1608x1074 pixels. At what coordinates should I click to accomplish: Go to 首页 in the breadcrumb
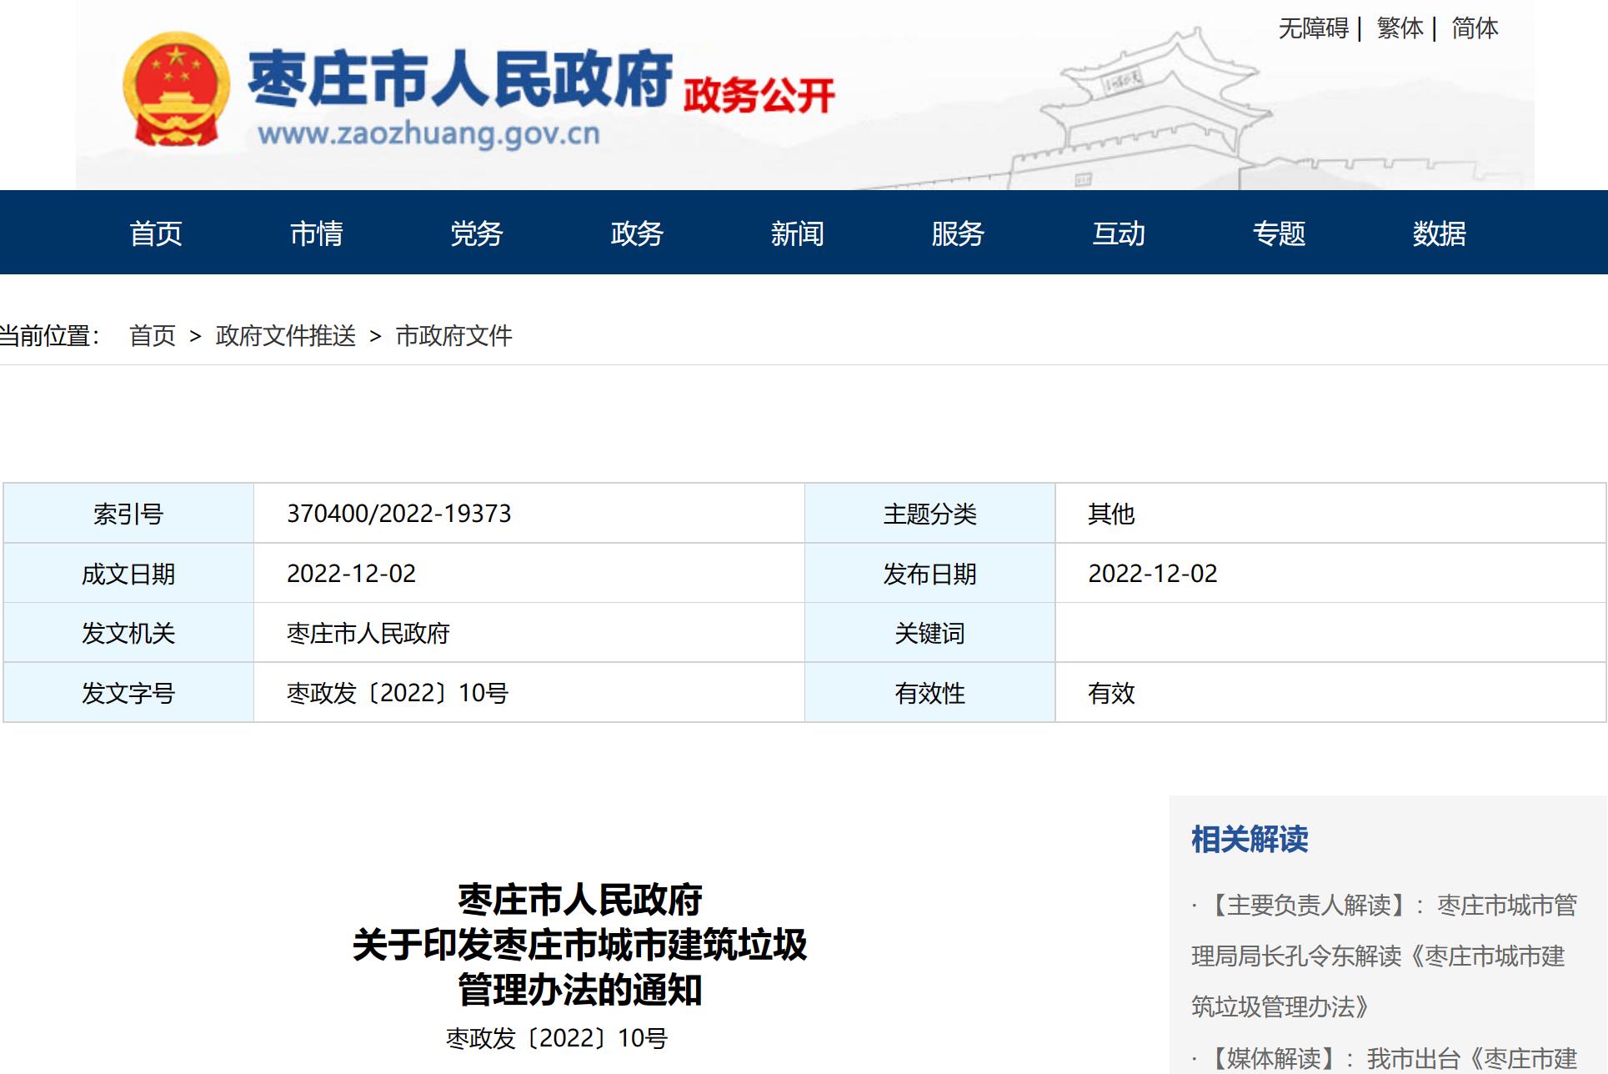pyautogui.click(x=153, y=336)
